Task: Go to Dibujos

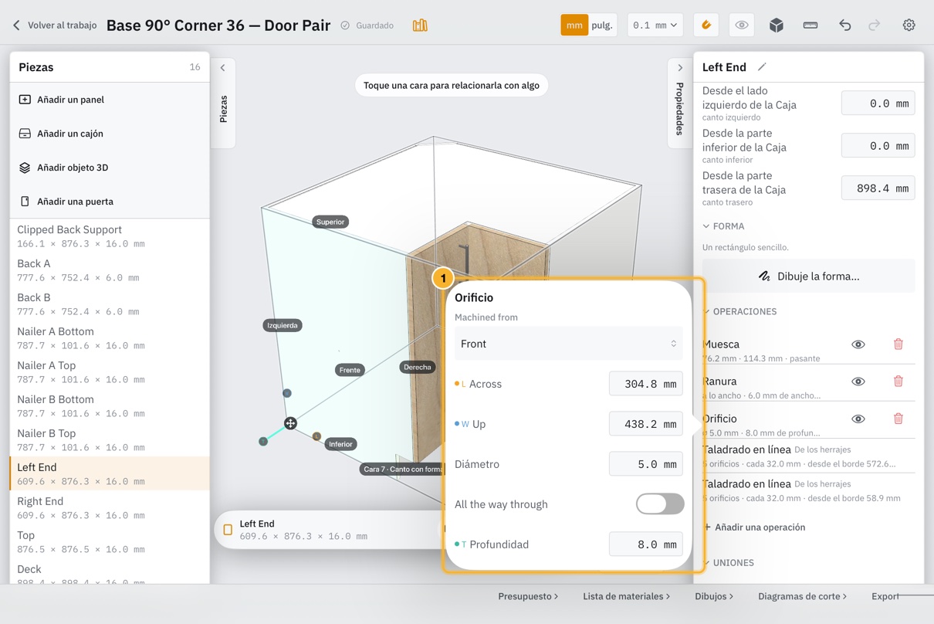Action: [x=714, y=596]
